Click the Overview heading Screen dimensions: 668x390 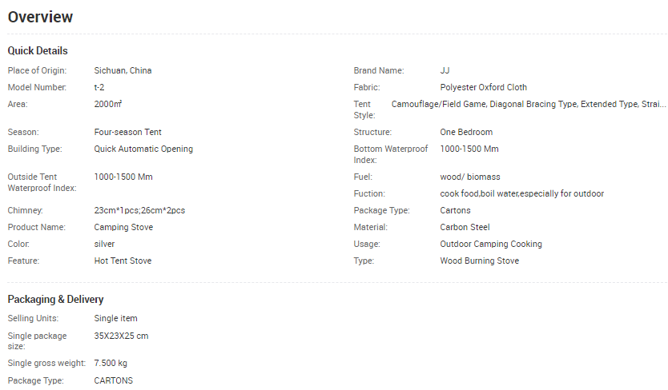pos(40,17)
